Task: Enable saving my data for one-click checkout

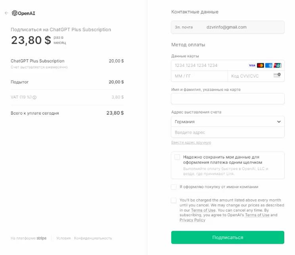Action: tap(177, 157)
